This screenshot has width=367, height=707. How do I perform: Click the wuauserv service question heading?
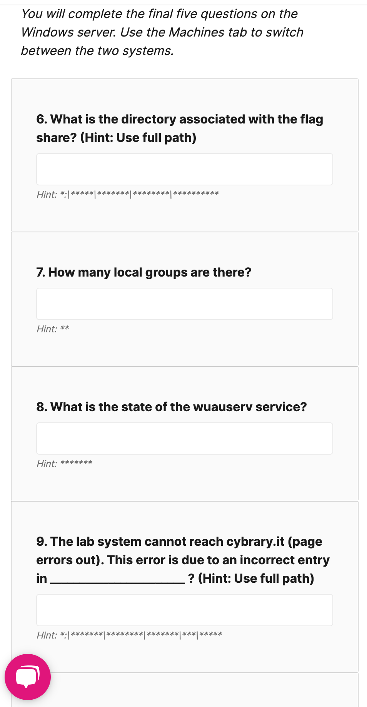172,407
